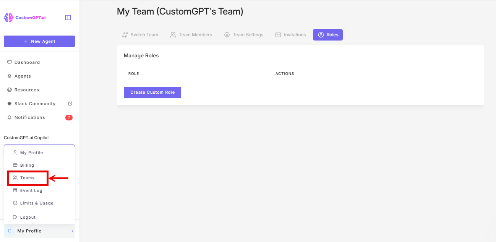Viewport: 496px width, 242px height.
Task: Create a new agent
Action: click(x=39, y=41)
